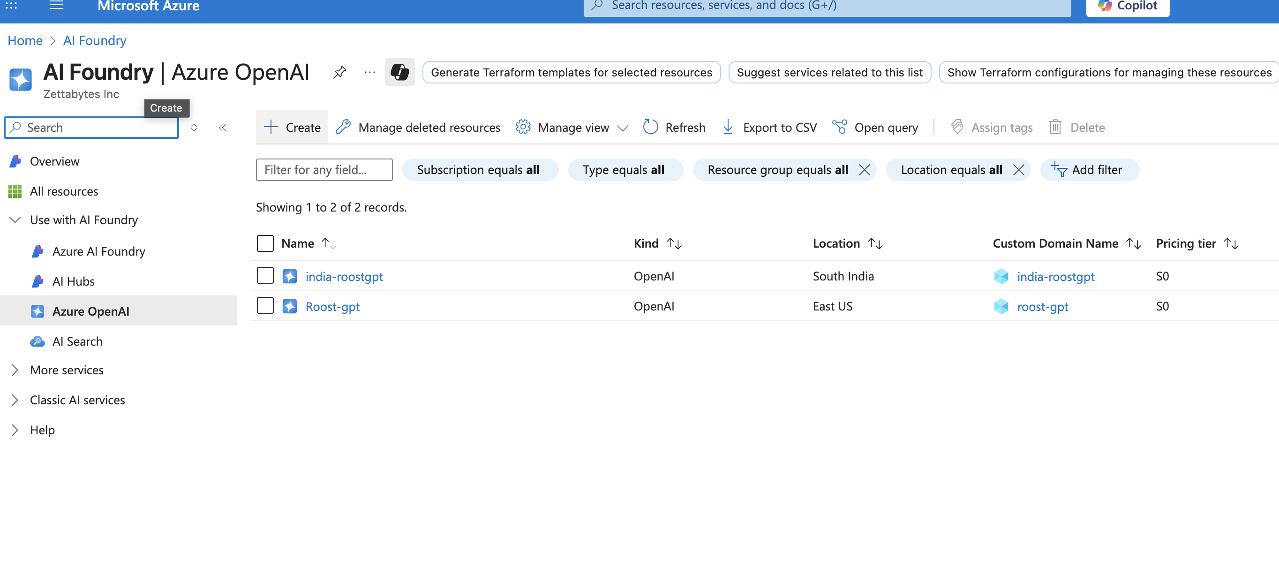Click Suggest services related to this list

pos(830,73)
